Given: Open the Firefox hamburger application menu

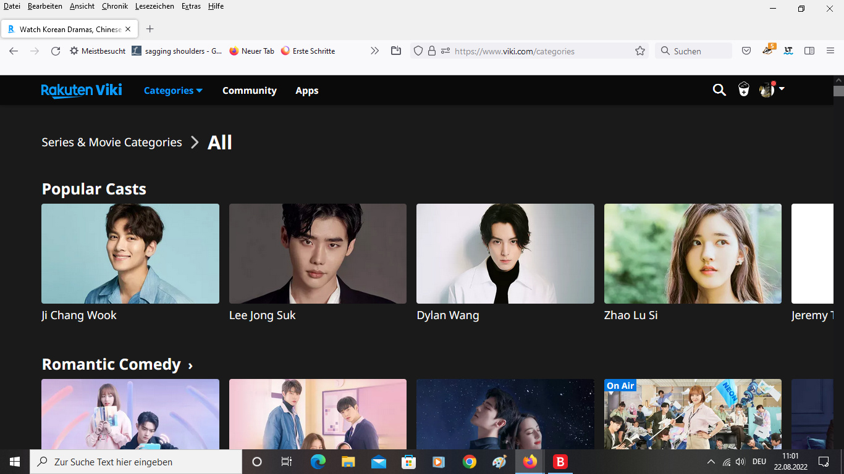Looking at the screenshot, I should pyautogui.click(x=830, y=51).
